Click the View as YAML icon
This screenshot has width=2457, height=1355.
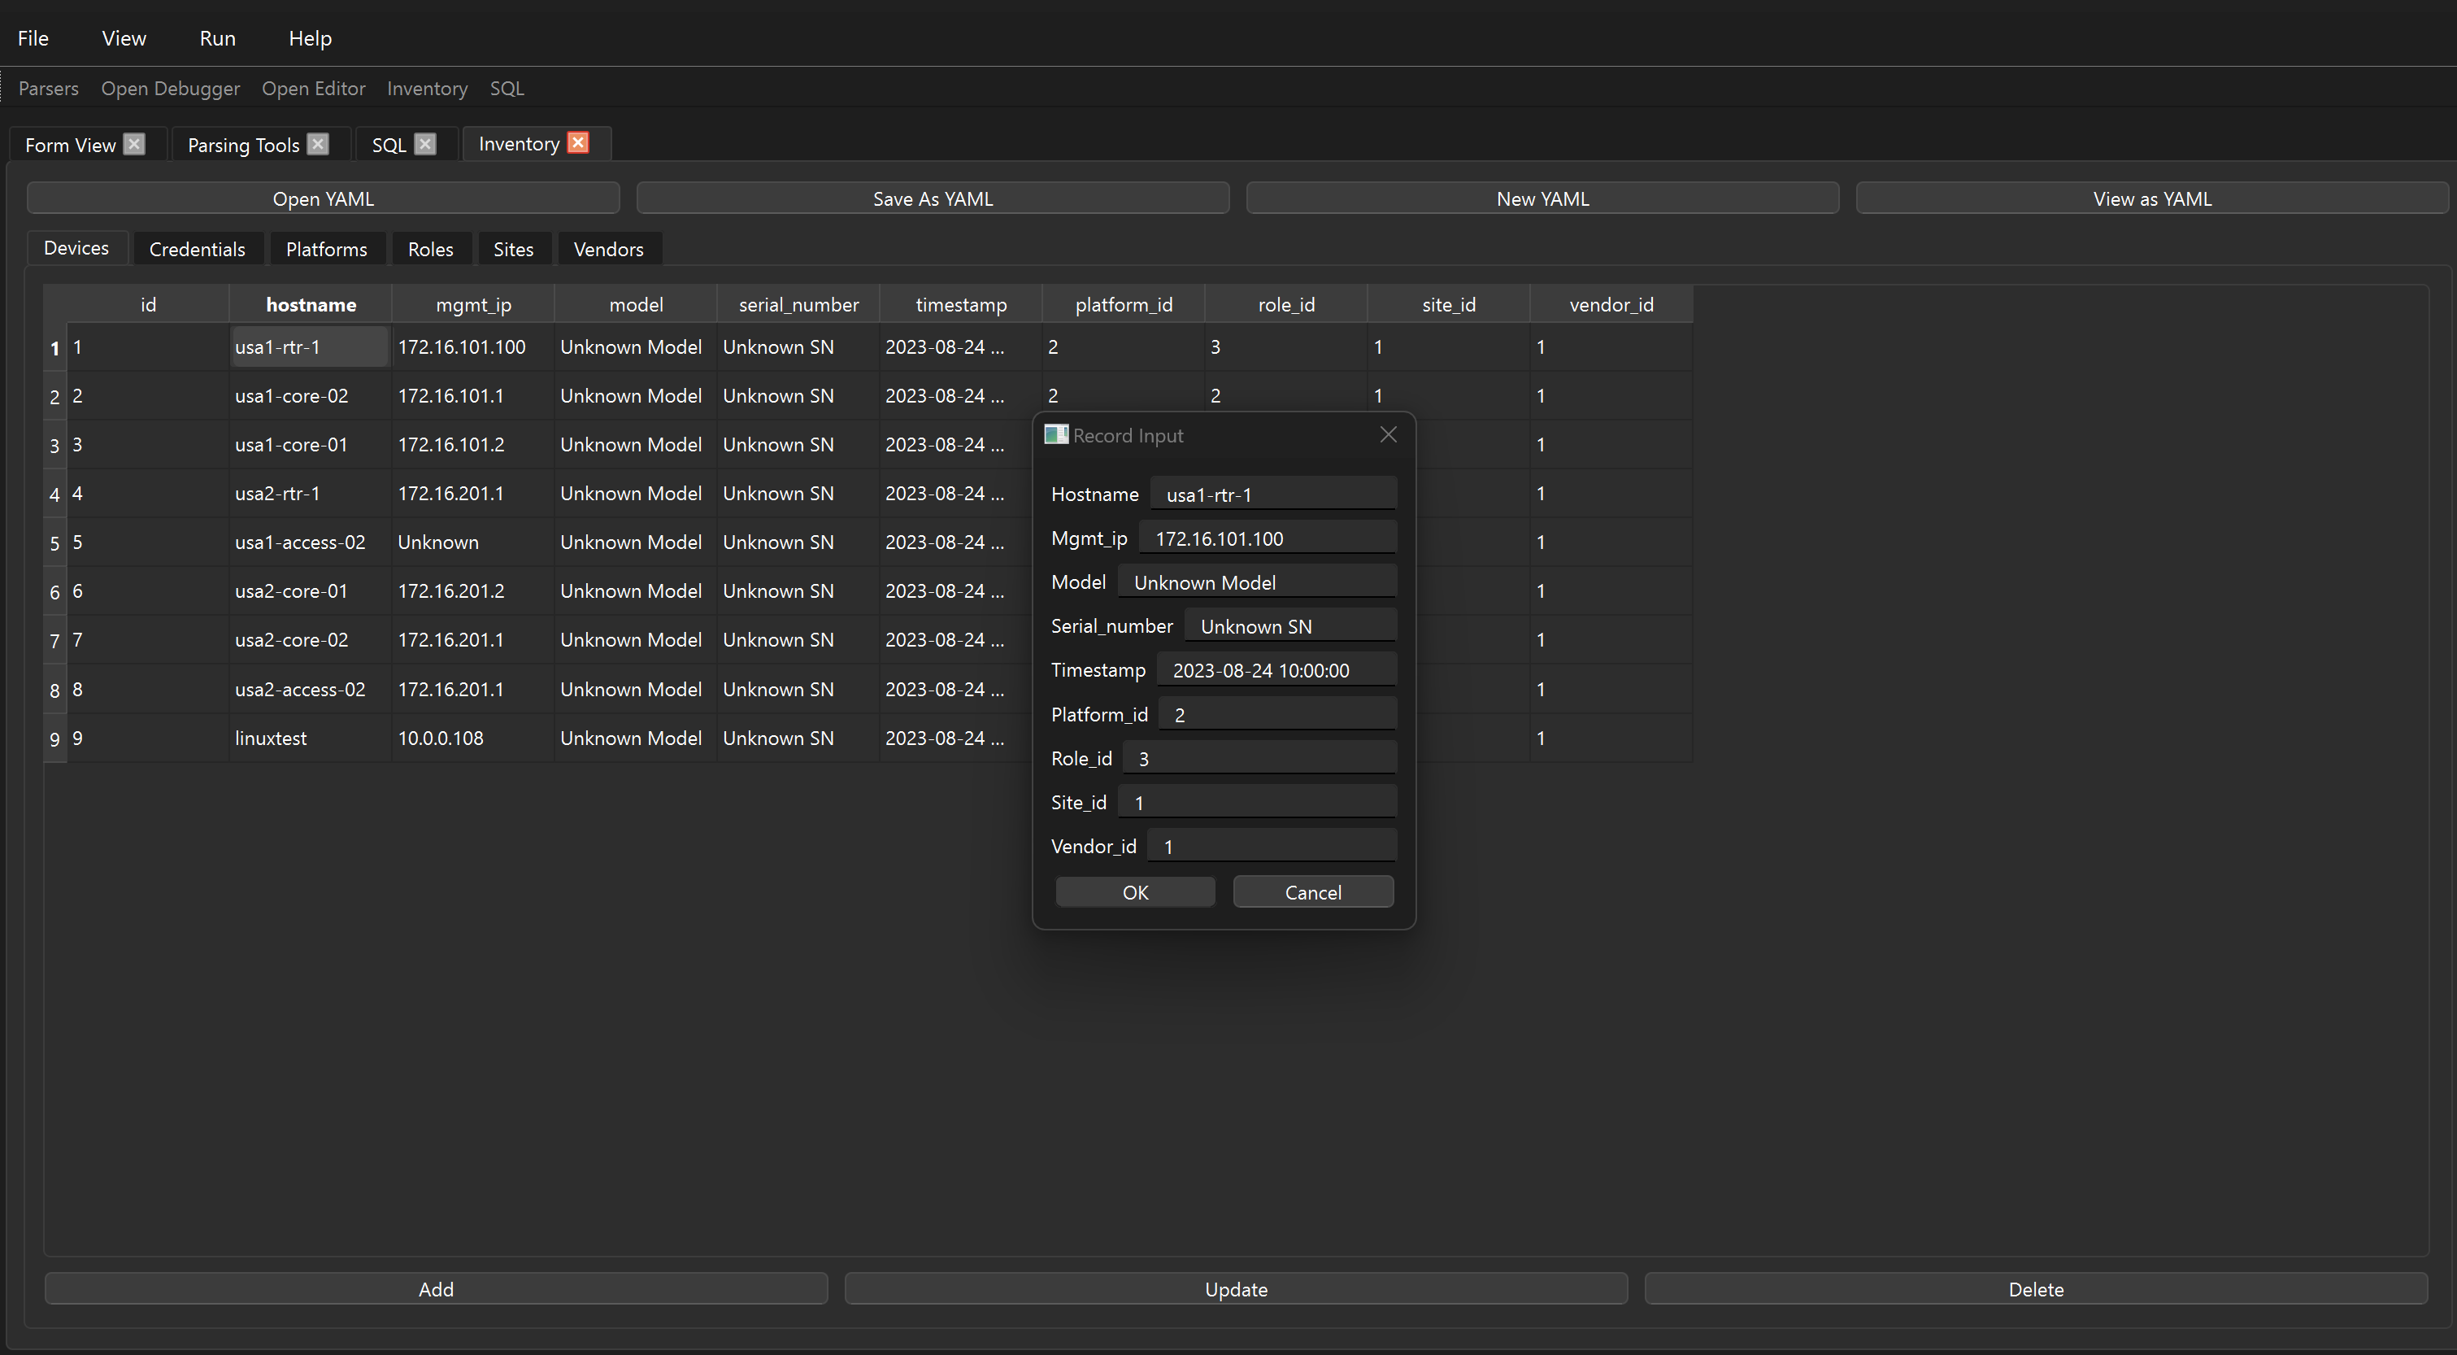(x=2150, y=197)
